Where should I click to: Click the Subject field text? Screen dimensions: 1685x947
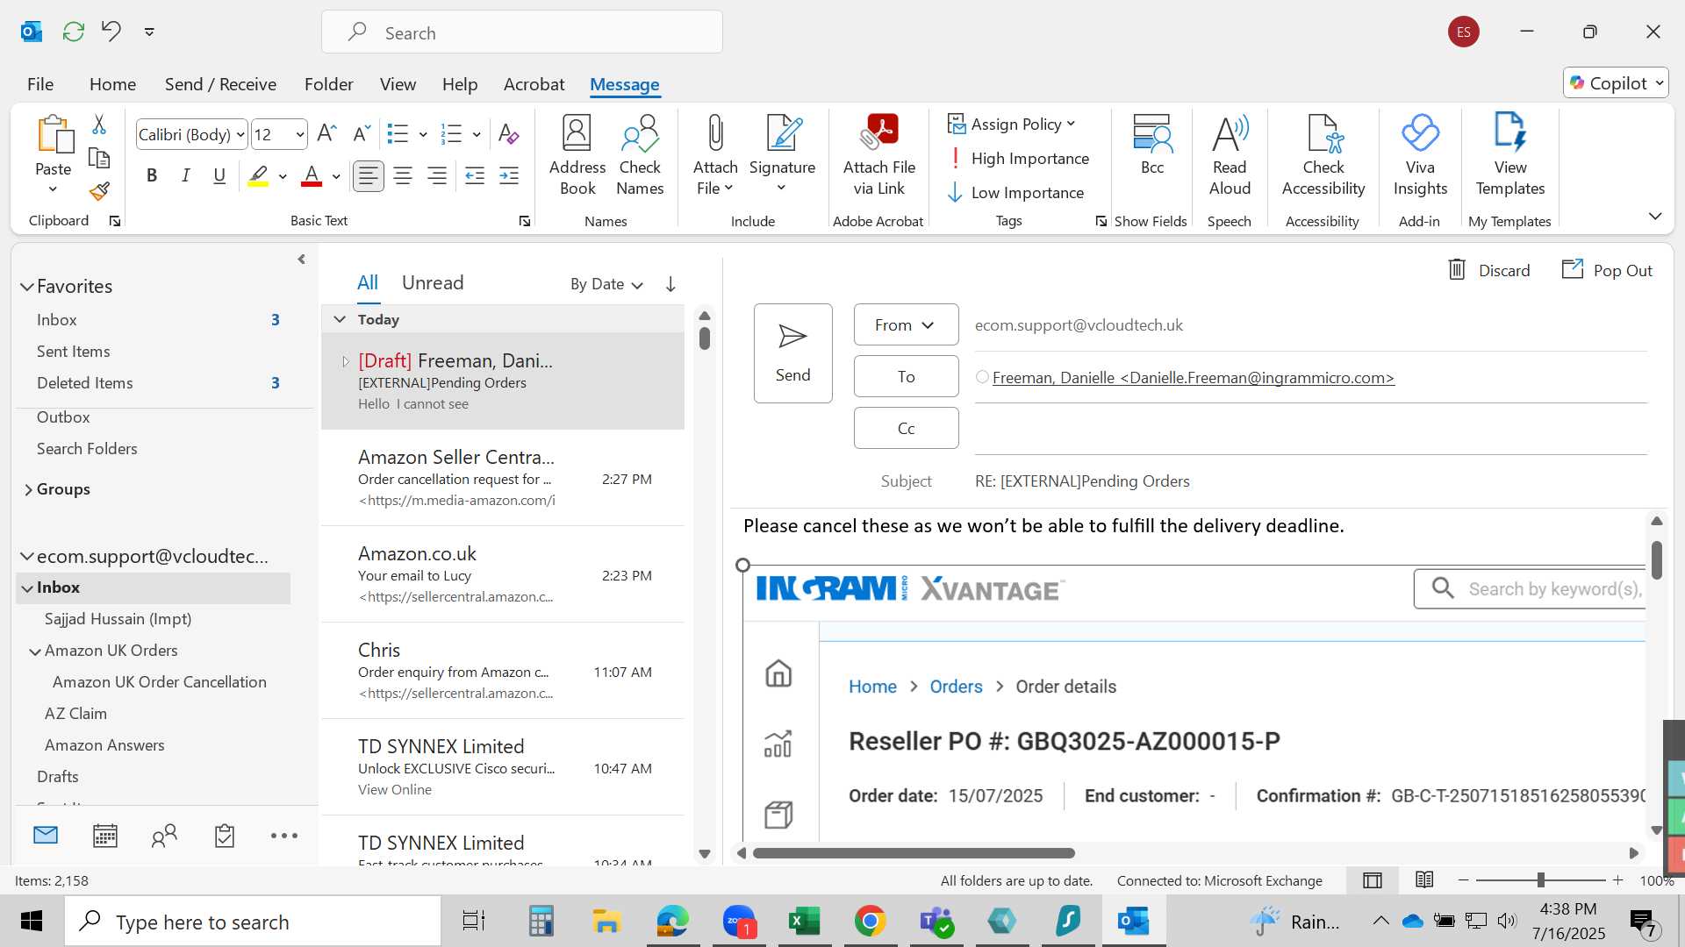pyautogui.click(x=1082, y=481)
